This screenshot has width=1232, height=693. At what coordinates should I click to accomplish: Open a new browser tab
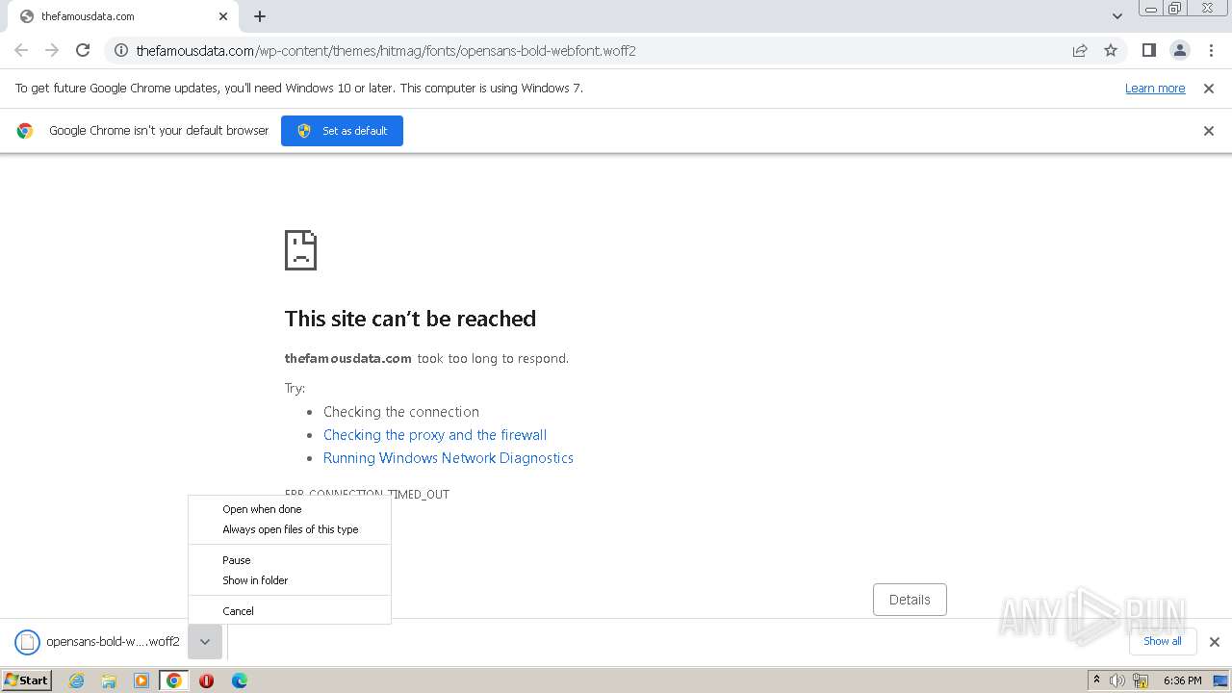(x=260, y=16)
